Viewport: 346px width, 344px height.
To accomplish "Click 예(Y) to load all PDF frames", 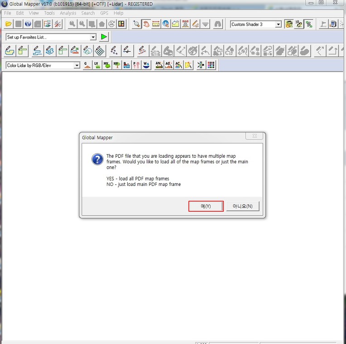I will point(206,206).
